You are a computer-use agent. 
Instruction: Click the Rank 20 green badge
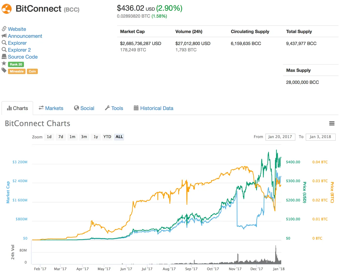point(16,64)
